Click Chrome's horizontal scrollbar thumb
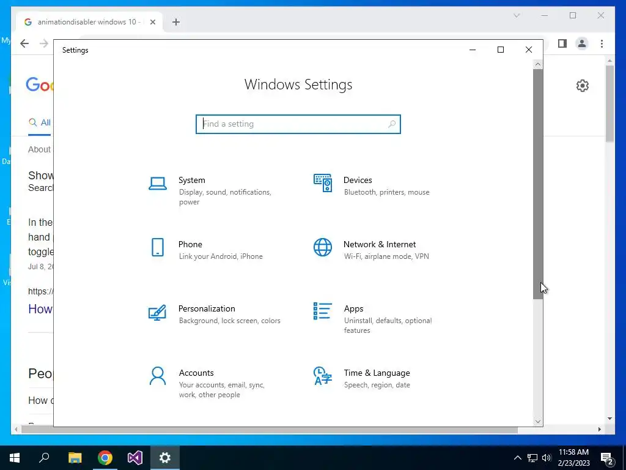 pos(270,430)
